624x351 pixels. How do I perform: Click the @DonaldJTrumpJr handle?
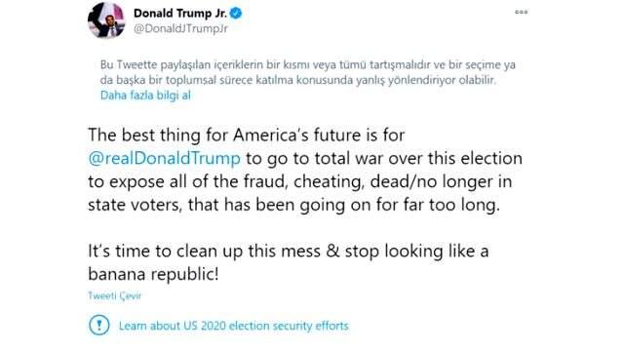click(180, 29)
